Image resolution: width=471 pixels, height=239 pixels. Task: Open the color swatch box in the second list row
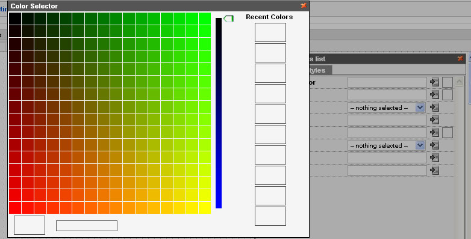(x=448, y=95)
